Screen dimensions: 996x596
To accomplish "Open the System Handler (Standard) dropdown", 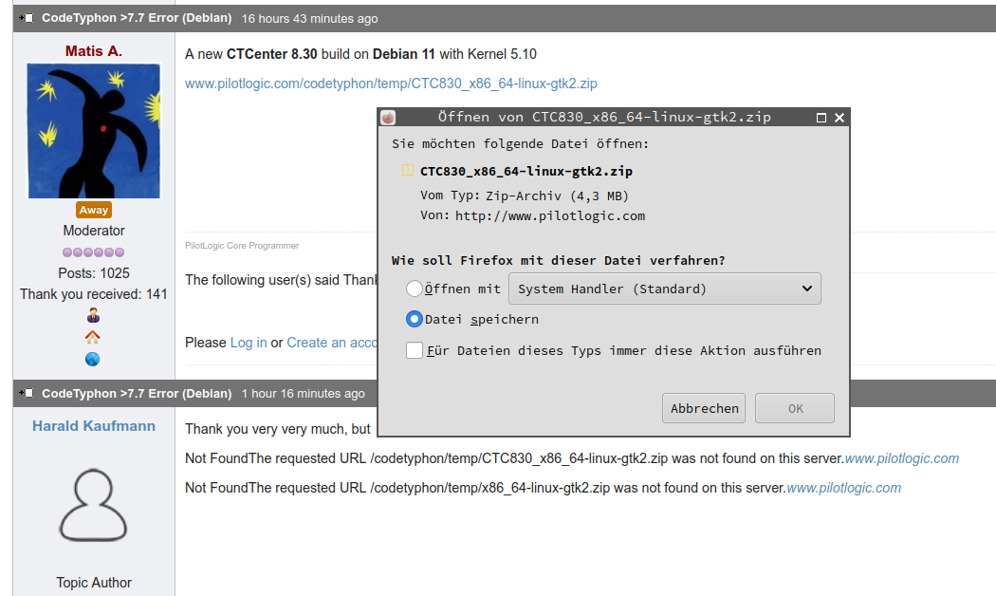I will (x=664, y=289).
